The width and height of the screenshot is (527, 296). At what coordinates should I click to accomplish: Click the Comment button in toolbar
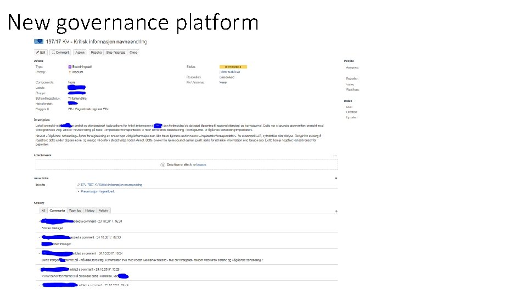click(x=60, y=53)
